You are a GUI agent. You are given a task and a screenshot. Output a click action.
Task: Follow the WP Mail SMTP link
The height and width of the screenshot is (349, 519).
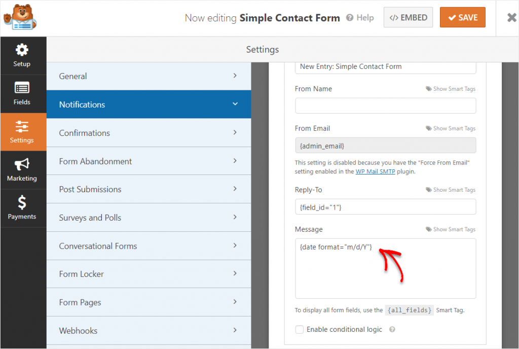[x=376, y=171]
